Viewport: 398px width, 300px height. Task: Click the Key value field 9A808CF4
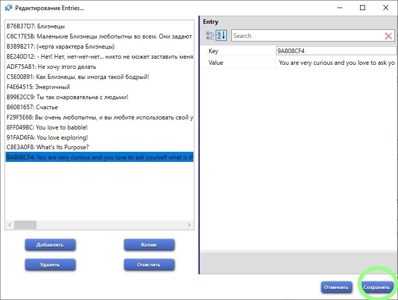[335, 51]
